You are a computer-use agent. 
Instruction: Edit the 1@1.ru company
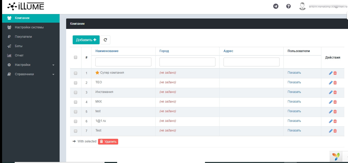point(330,121)
